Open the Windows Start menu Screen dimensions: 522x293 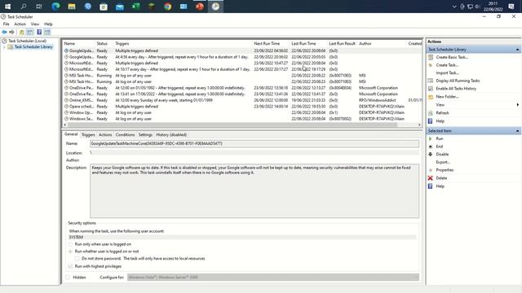coord(7,7)
